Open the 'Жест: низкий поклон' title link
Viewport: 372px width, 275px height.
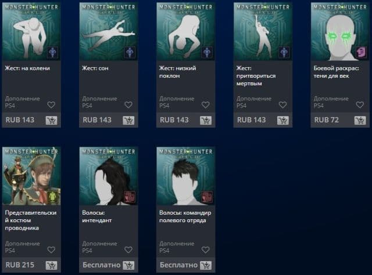point(177,72)
